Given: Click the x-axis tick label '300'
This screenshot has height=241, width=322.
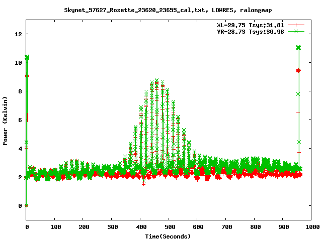Looking at the screenshot, I should (x=113, y=227).
